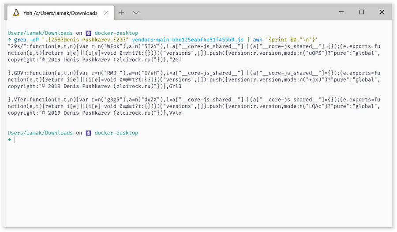Click the pipe symbol before awk
The image size is (397, 232).
[x=248, y=40]
